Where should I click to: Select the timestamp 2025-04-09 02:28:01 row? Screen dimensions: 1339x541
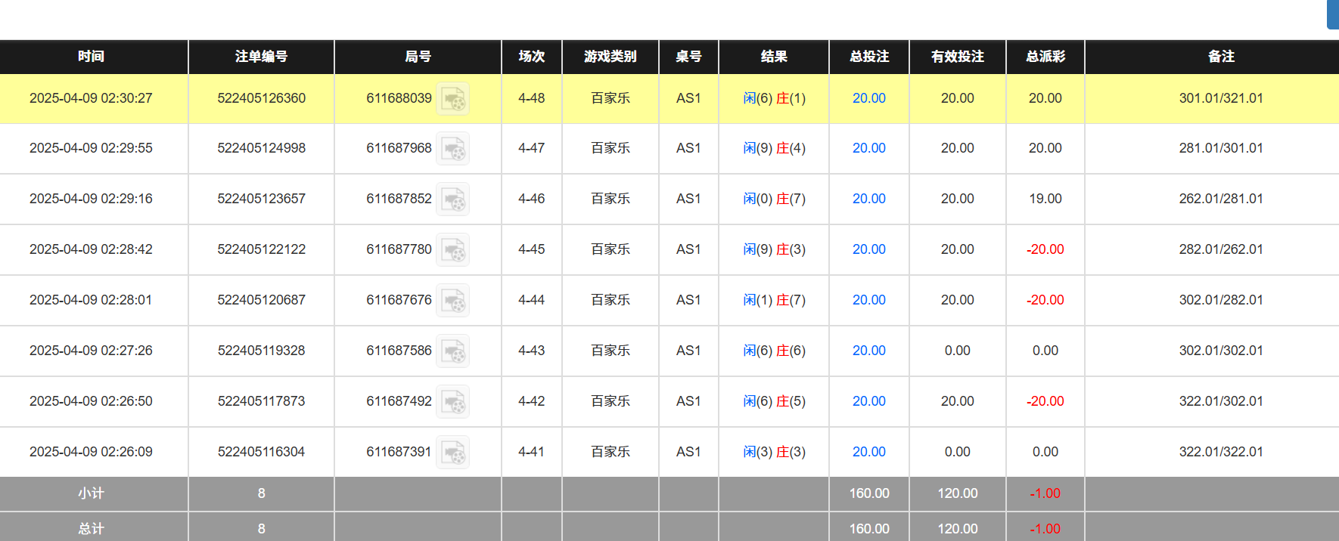pos(91,300)
